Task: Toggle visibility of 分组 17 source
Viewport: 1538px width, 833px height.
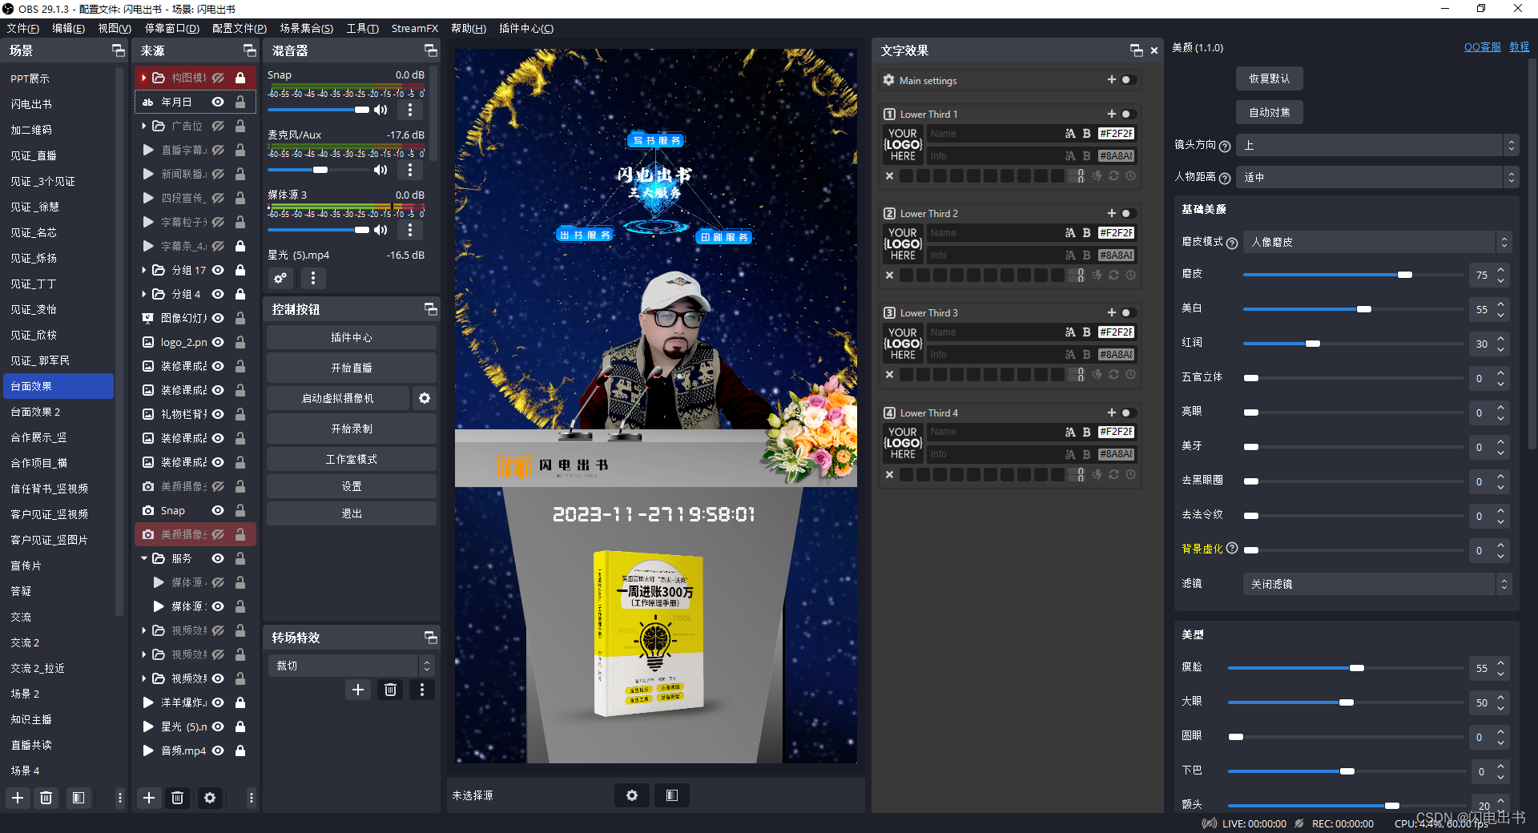Action: click(218, 270)
